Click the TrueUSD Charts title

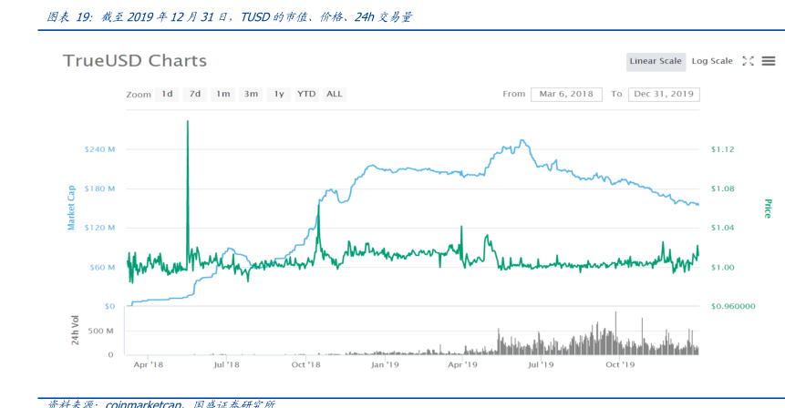[x=135, y=61]
